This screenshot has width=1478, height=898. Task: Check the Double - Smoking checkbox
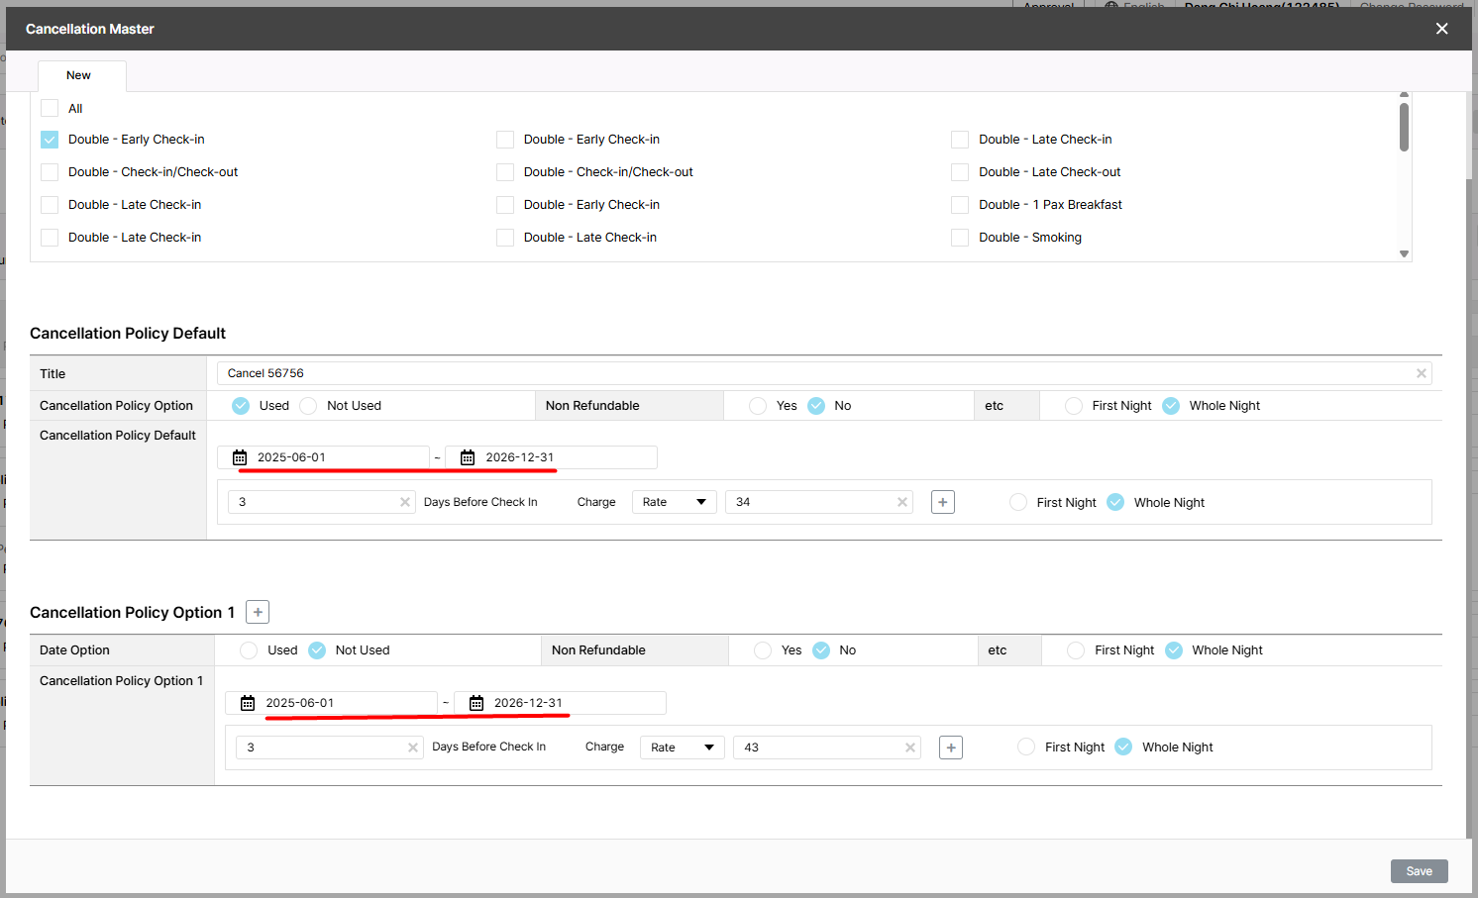point(960,238)
